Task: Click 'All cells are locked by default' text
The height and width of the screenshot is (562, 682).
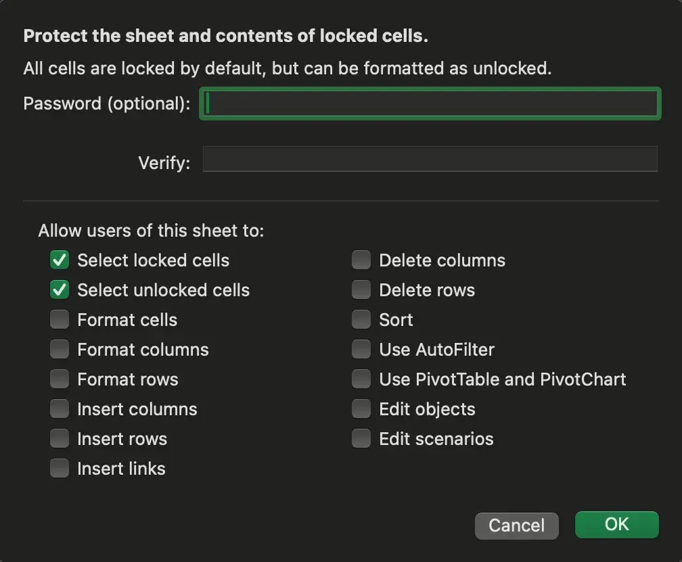Action: pyautogui.click(x=288, y=68)
